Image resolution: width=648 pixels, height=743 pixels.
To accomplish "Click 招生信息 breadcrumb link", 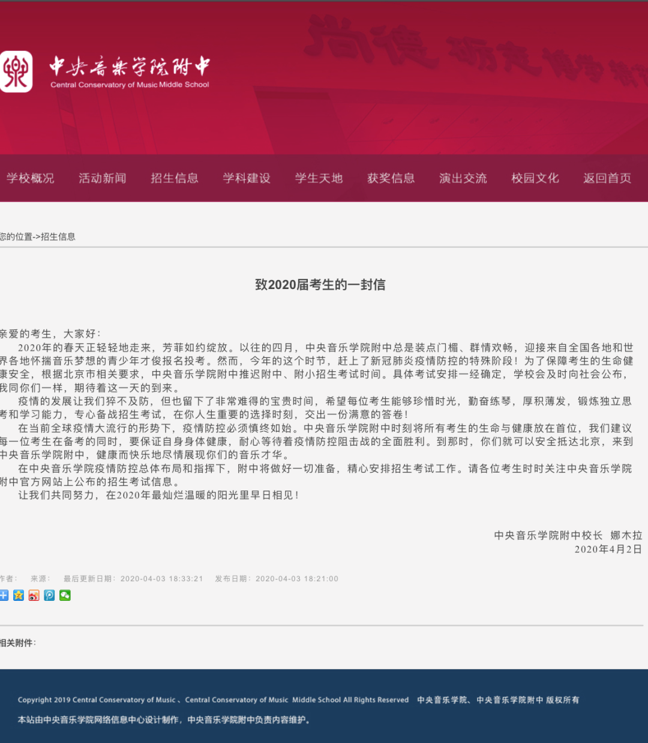I will [58, 237].
